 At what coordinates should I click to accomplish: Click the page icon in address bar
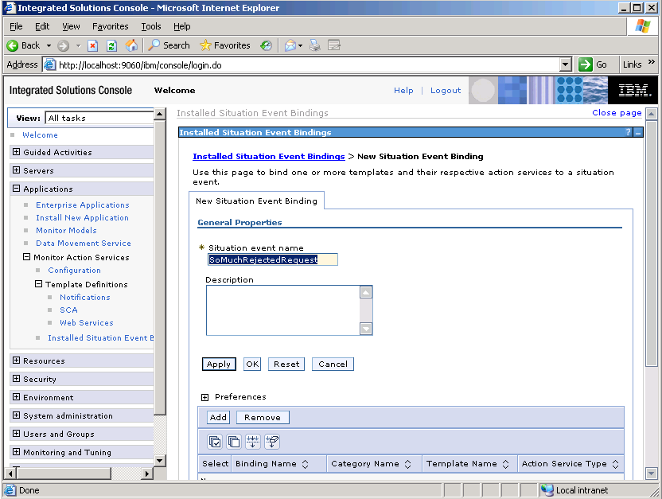[x=49, y=64]
